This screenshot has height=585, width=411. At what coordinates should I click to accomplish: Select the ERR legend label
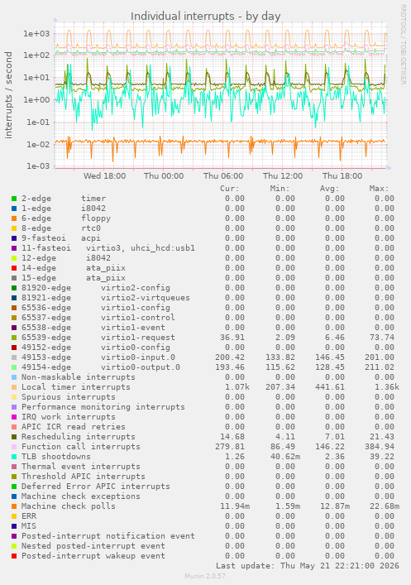(29, 516)
